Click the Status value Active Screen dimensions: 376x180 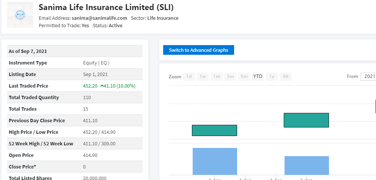coord(116,26)
